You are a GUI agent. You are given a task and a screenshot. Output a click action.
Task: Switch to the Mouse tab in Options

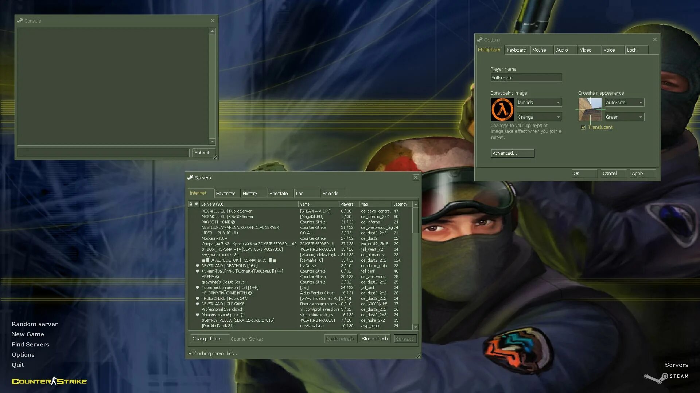point(541,50)
